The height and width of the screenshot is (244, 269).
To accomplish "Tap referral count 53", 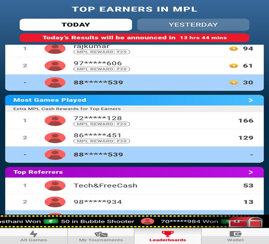I will (x=248, y=186).
